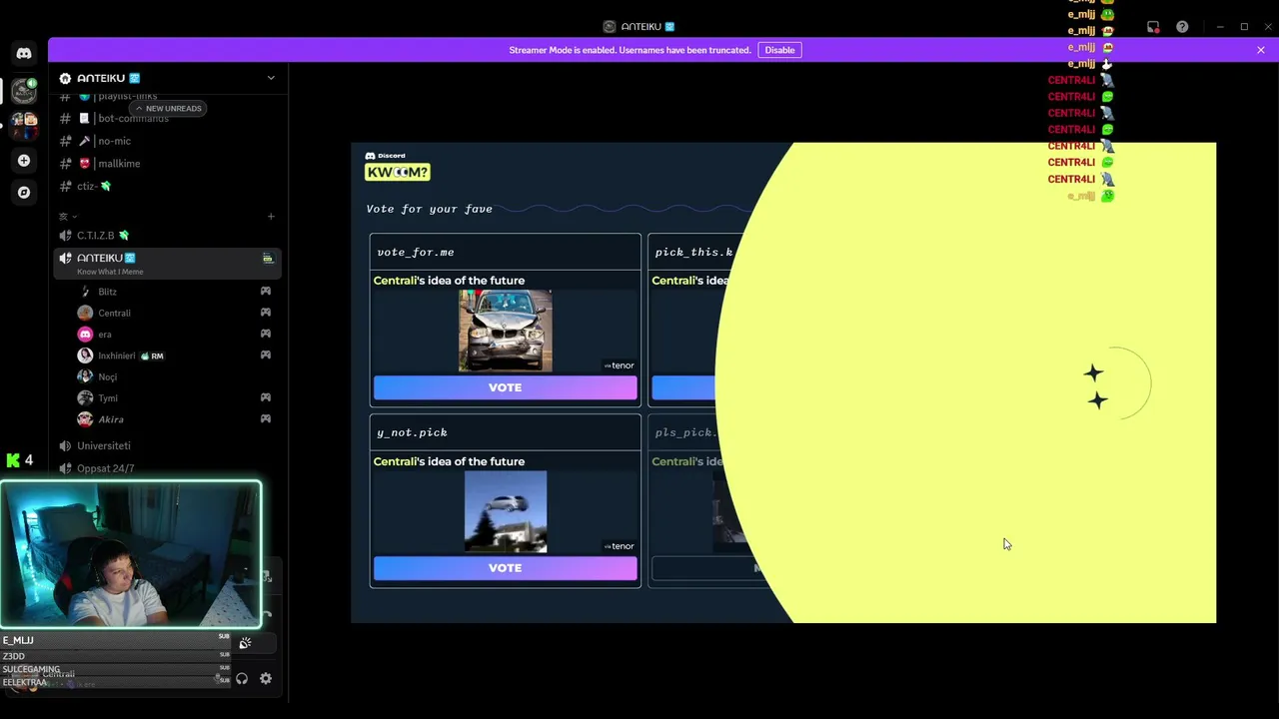Vote for the vote_for.me meme
Image resolution: width=1279 pixels, height=719 pixels.
(x=505, y=387)
